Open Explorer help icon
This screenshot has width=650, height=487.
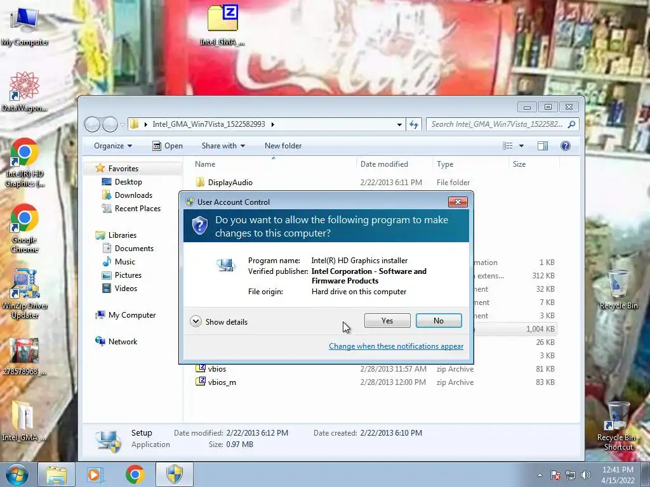566,146
